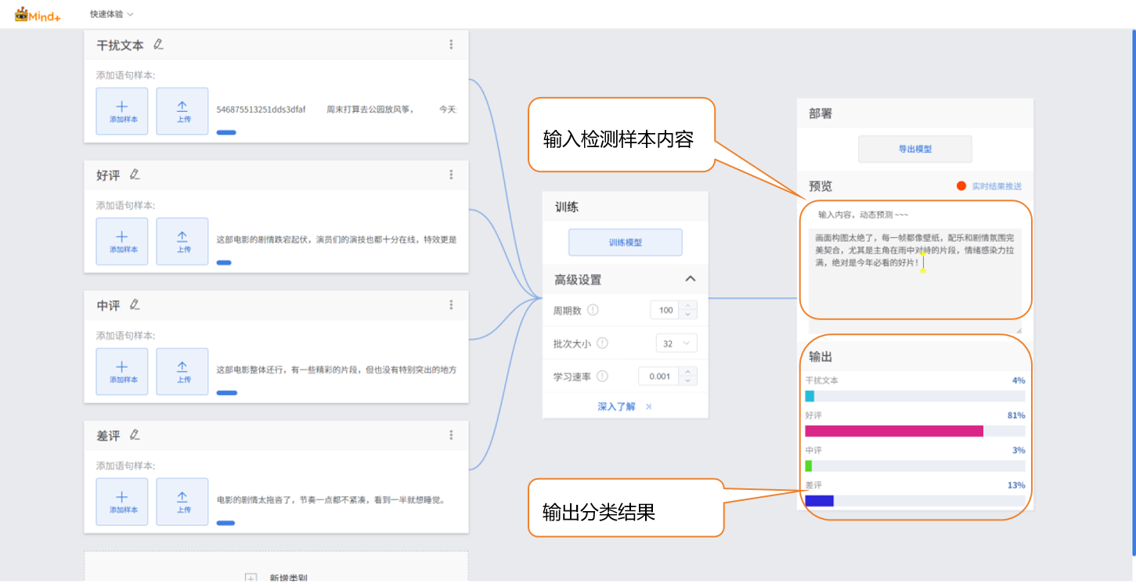Open the three-dot menu for 干扰文本
Image resolution: width=1136 pixels, height=587 pixels.
click(x=451, y=45)
